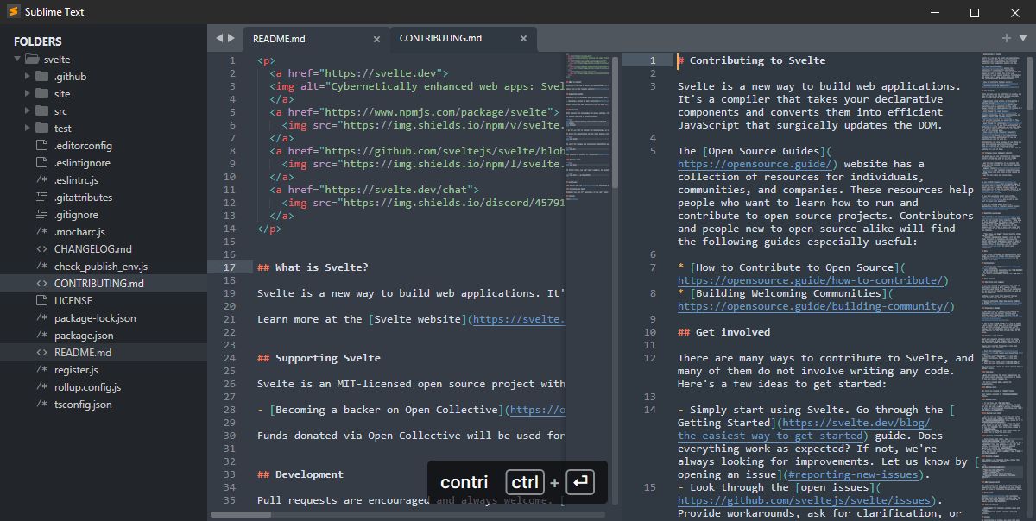Click the new tab plus icon
Viewport: 1036px width, 521px height.
1005,38
